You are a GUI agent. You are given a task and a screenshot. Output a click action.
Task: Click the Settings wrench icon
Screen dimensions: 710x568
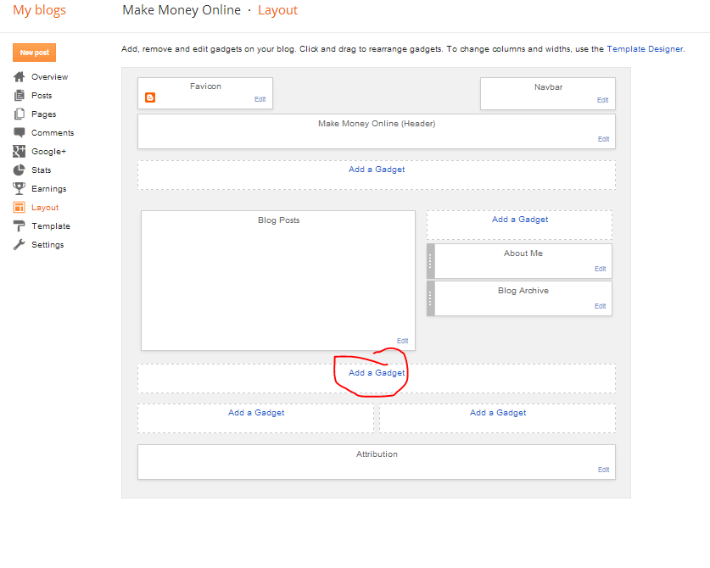pyautogui.click(x=19, y=245)
